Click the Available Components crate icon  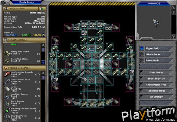5,68
